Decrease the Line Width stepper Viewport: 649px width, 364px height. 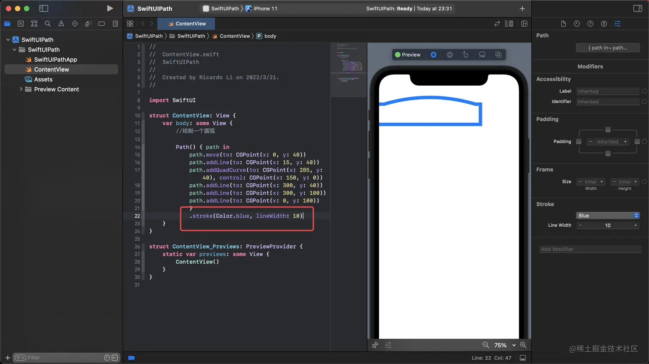[580, 225]
